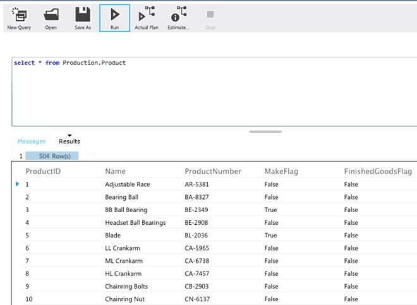
Task: Show the Estimated plan
Action: tap(178, 18)
